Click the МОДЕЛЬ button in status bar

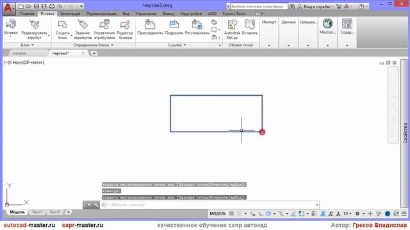click(x=218, y=213)
